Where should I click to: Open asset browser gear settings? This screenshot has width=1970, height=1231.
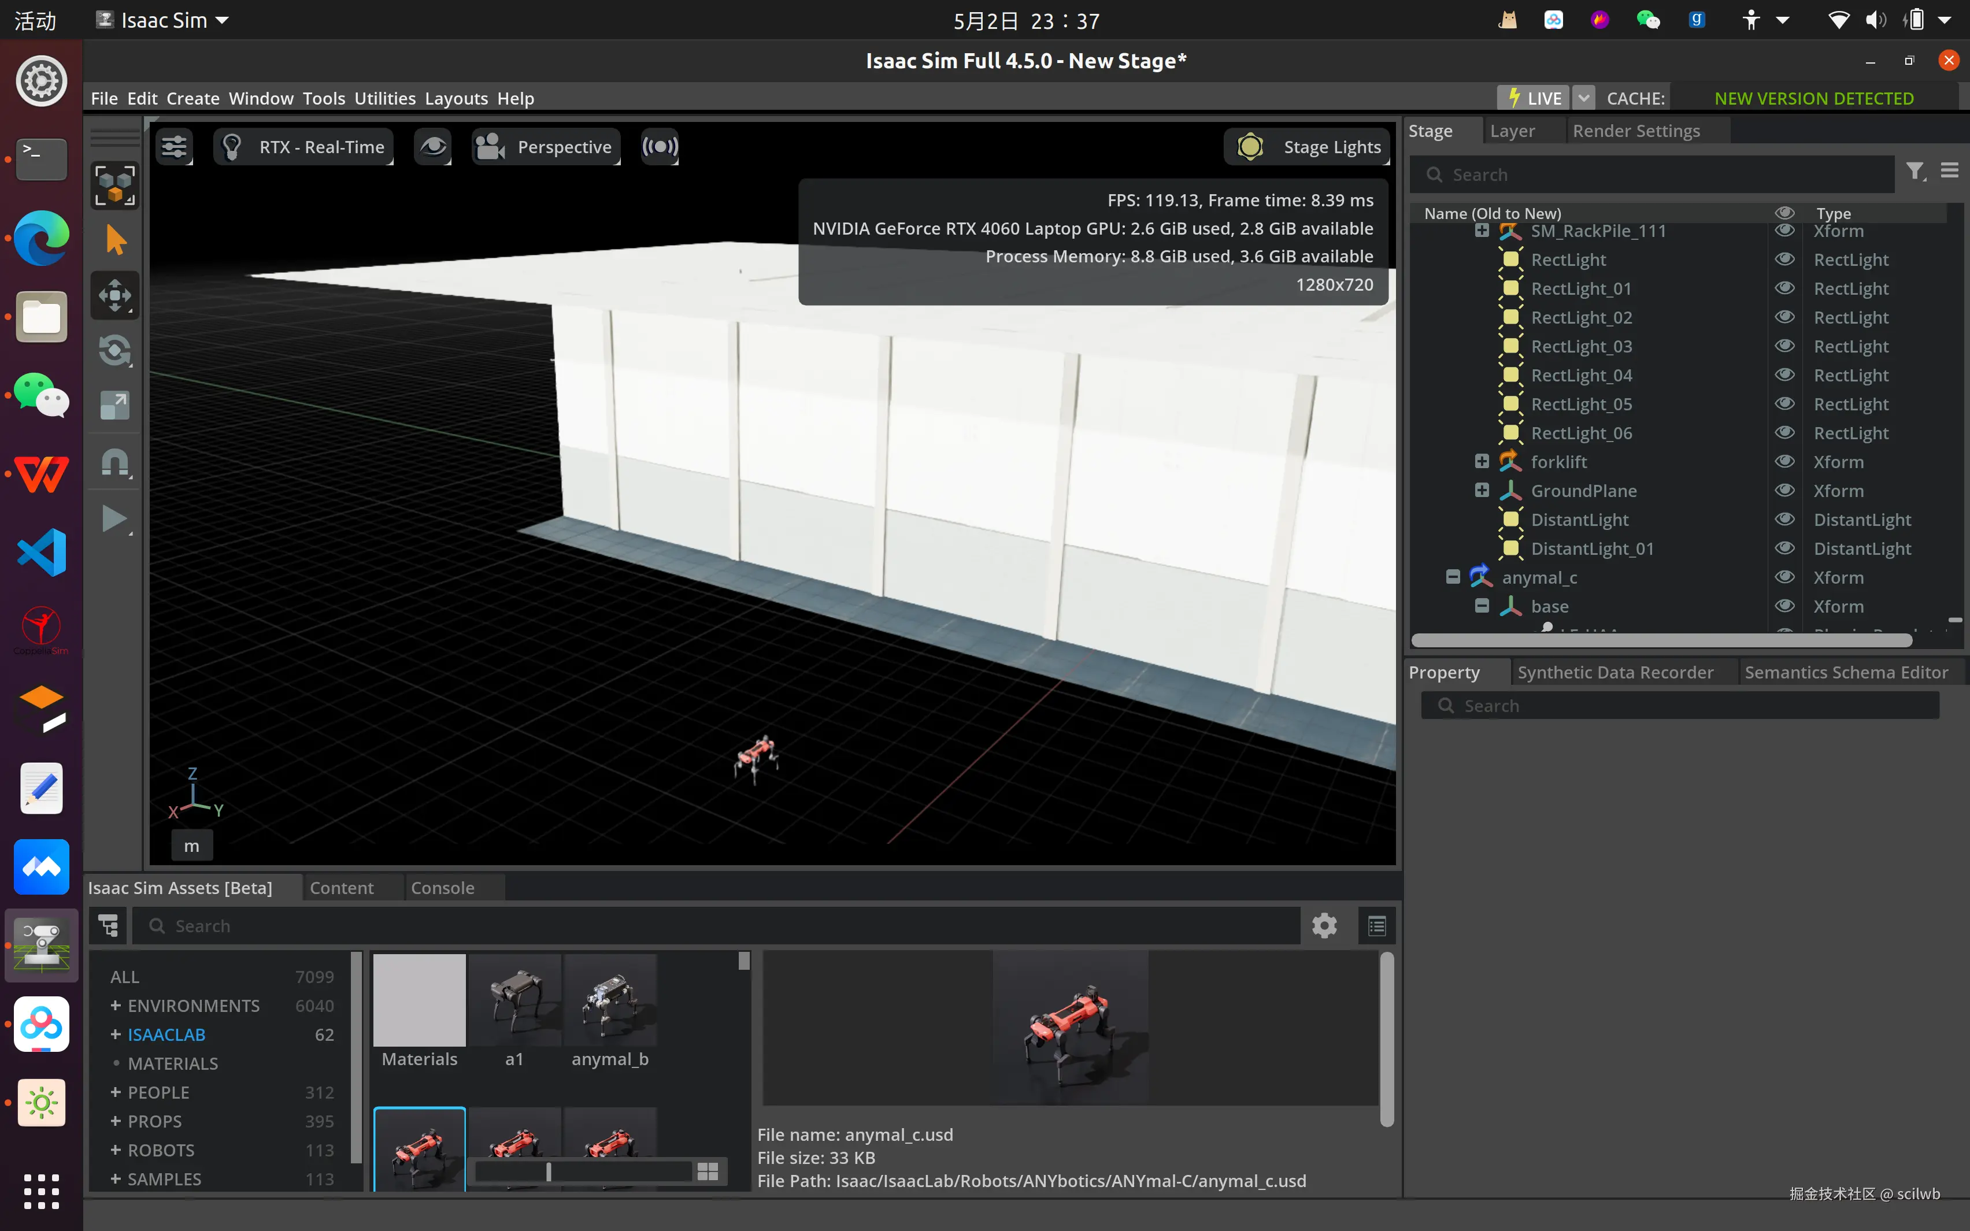[x=1324, y=926]
